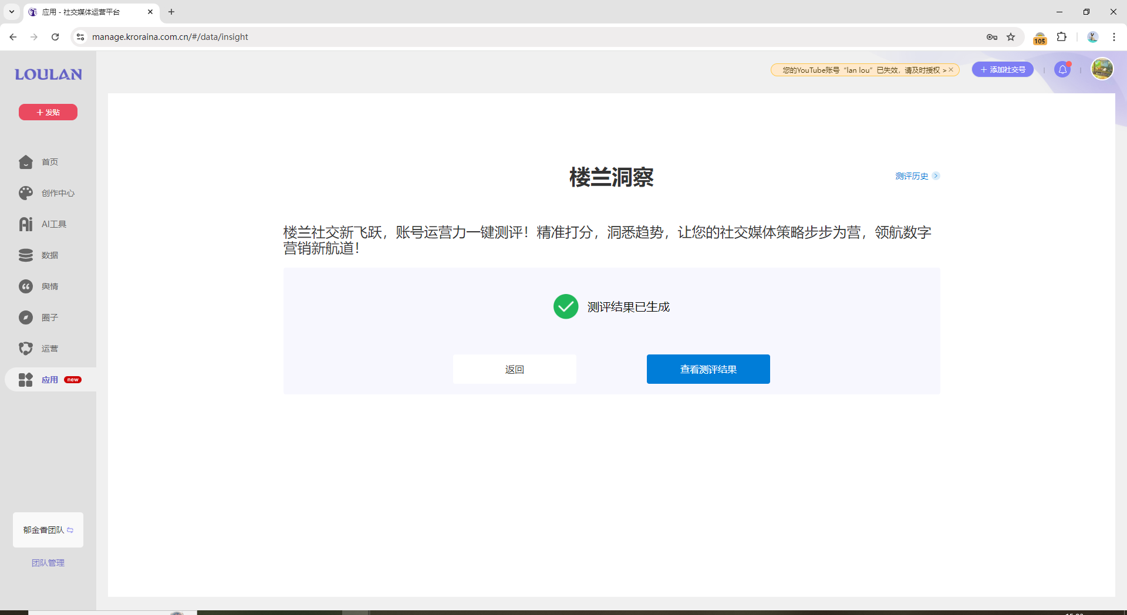Open the 测评历史 link

click(x=912, y=176)
